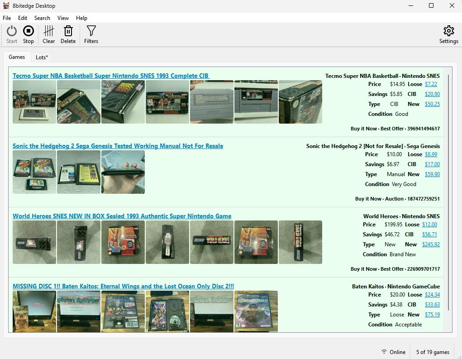
Task: Click the Baten Kaitos cover art thumbnail
Action: 256,311
